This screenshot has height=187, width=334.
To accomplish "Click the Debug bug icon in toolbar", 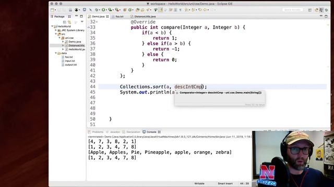I will (97, 10).
